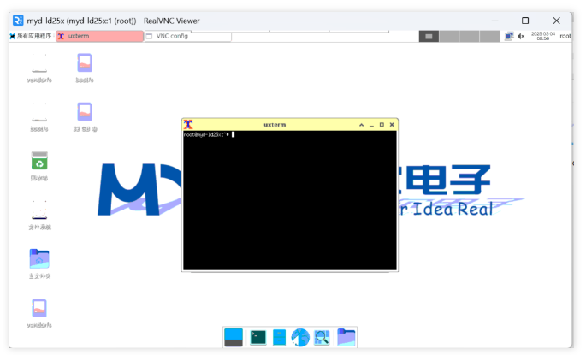Open the home folder icon in dock

coord(346,337)
